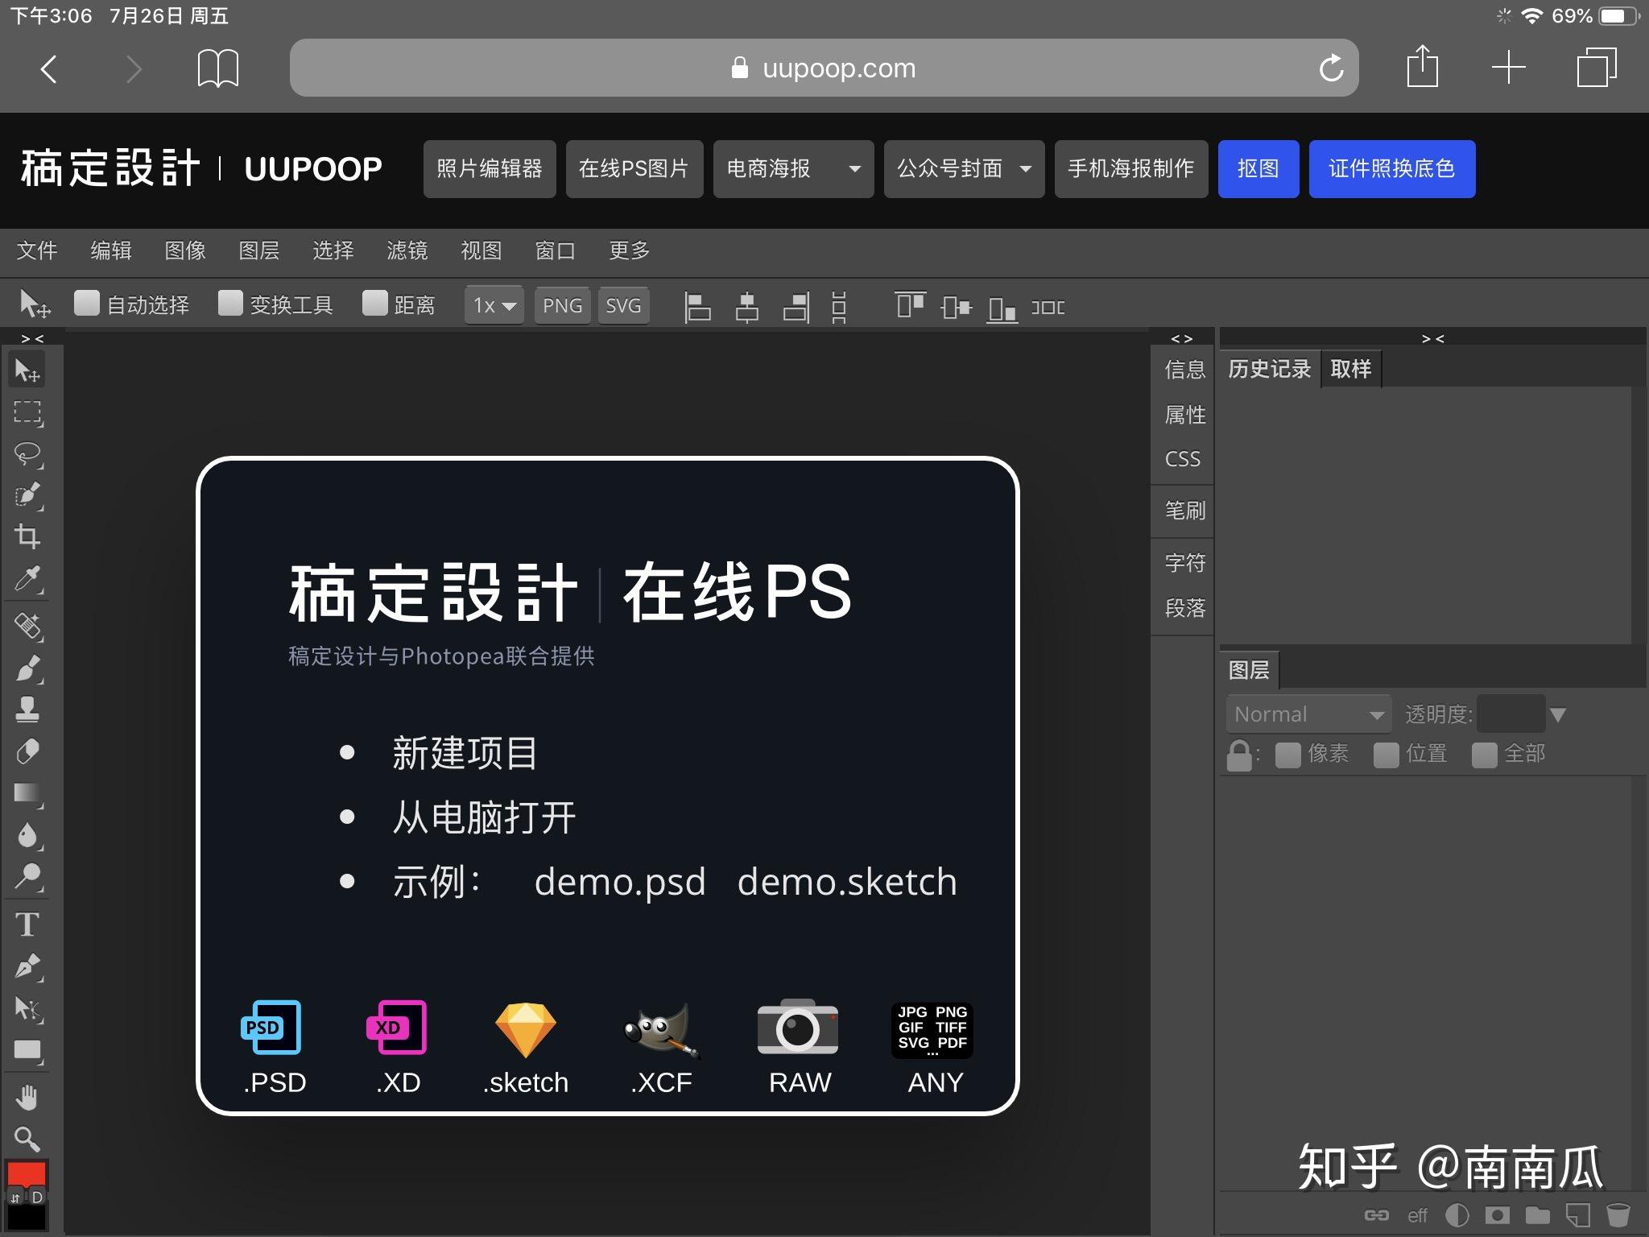The image size is (1649, 1237).
Task: Open the 新建项目 link
Action: (x=465, y=753)
